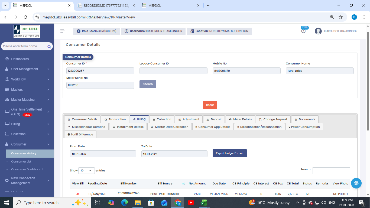Switch to the Transaction tab
The height and width of the screenshot is (208, 370).
point(115,119)
